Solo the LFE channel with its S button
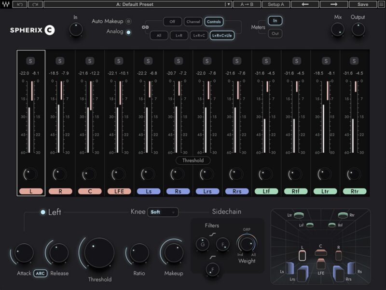Viewport: 386px width, 290px height. tap(119, 61)
